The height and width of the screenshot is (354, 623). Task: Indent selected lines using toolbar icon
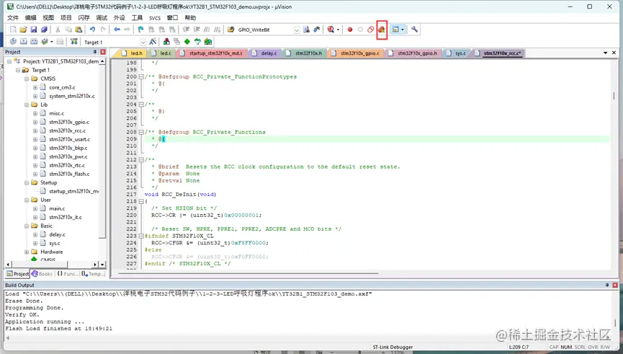[186, 30]
